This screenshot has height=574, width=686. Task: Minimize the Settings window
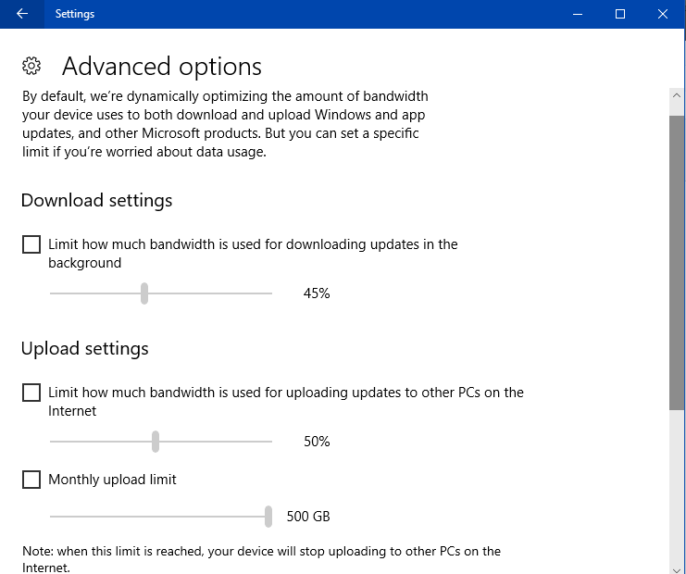[578, 14]
